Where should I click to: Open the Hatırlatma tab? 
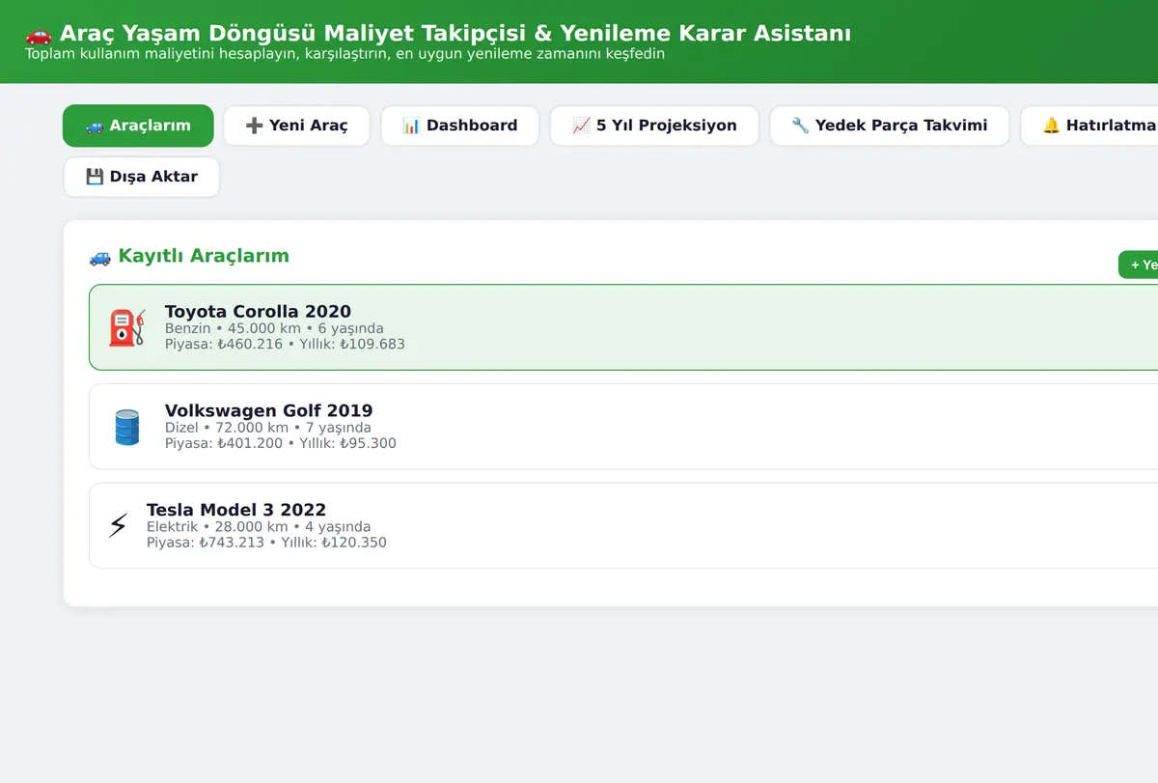1089,126
